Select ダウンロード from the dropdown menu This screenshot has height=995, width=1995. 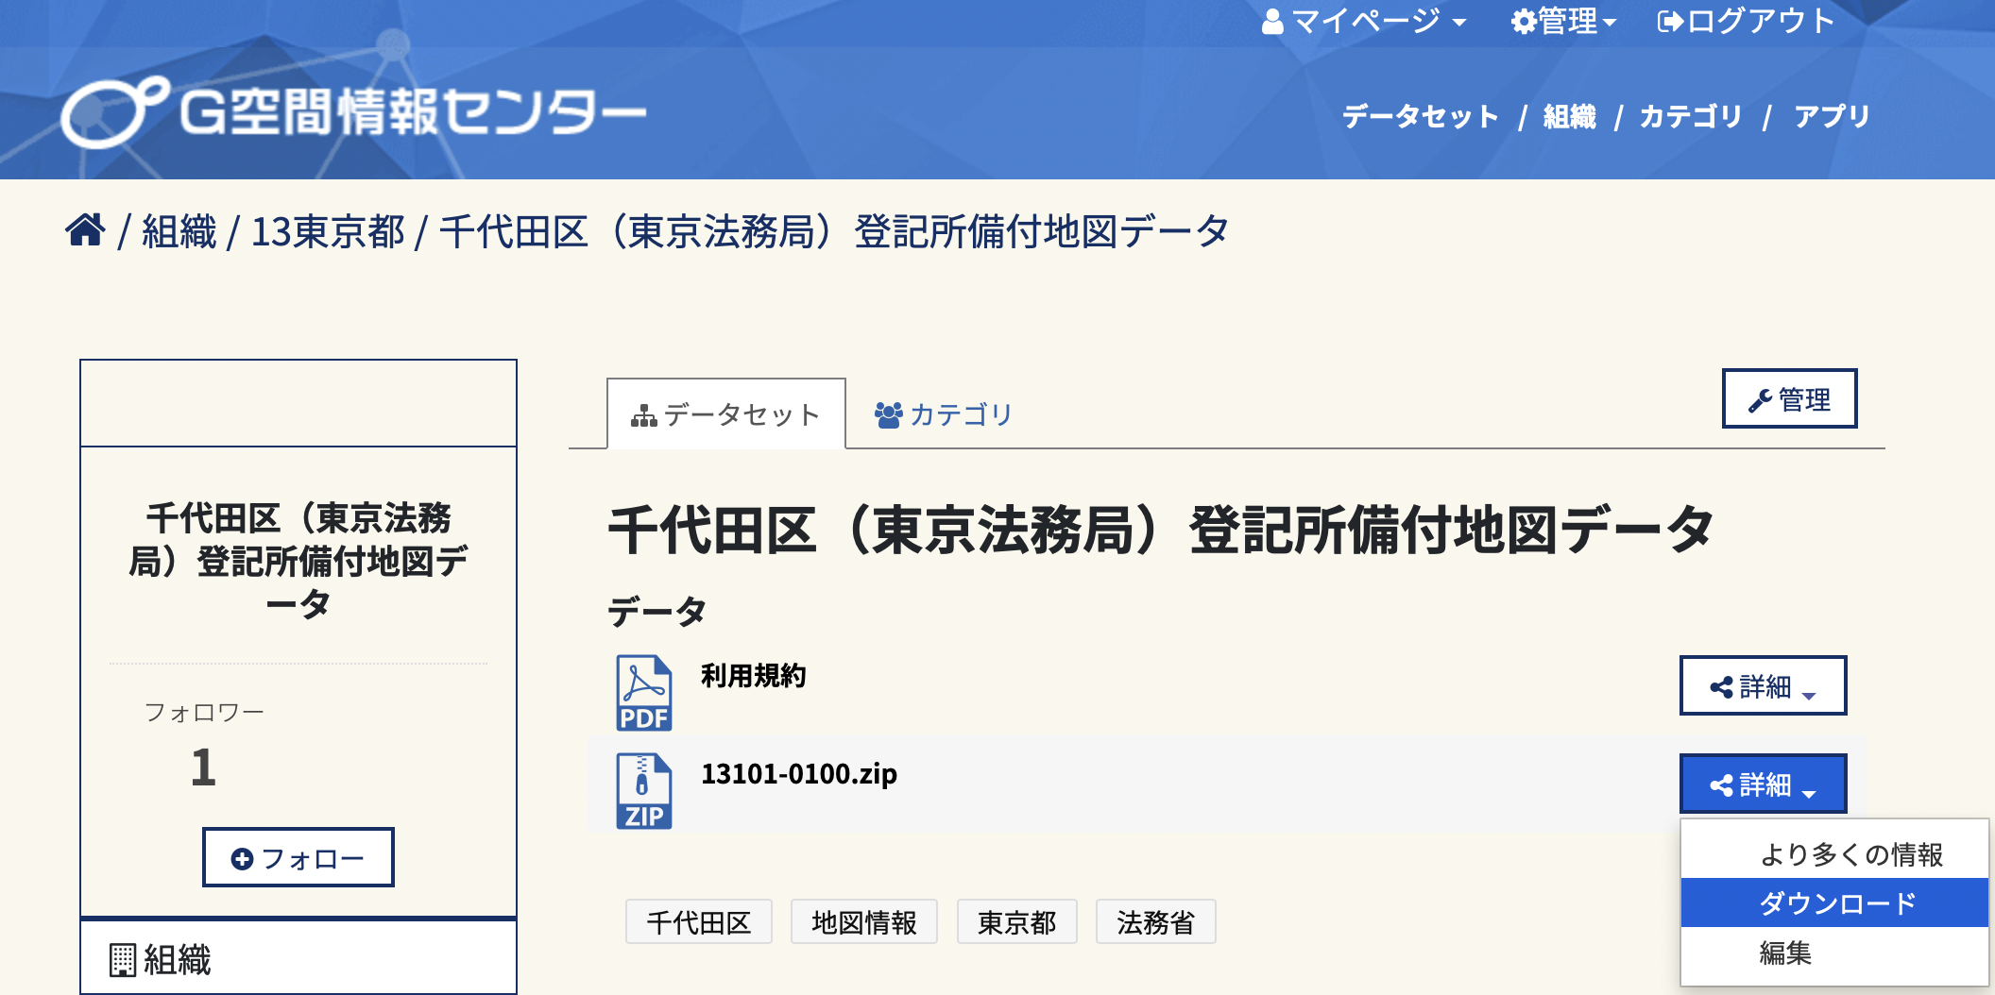1835,903
